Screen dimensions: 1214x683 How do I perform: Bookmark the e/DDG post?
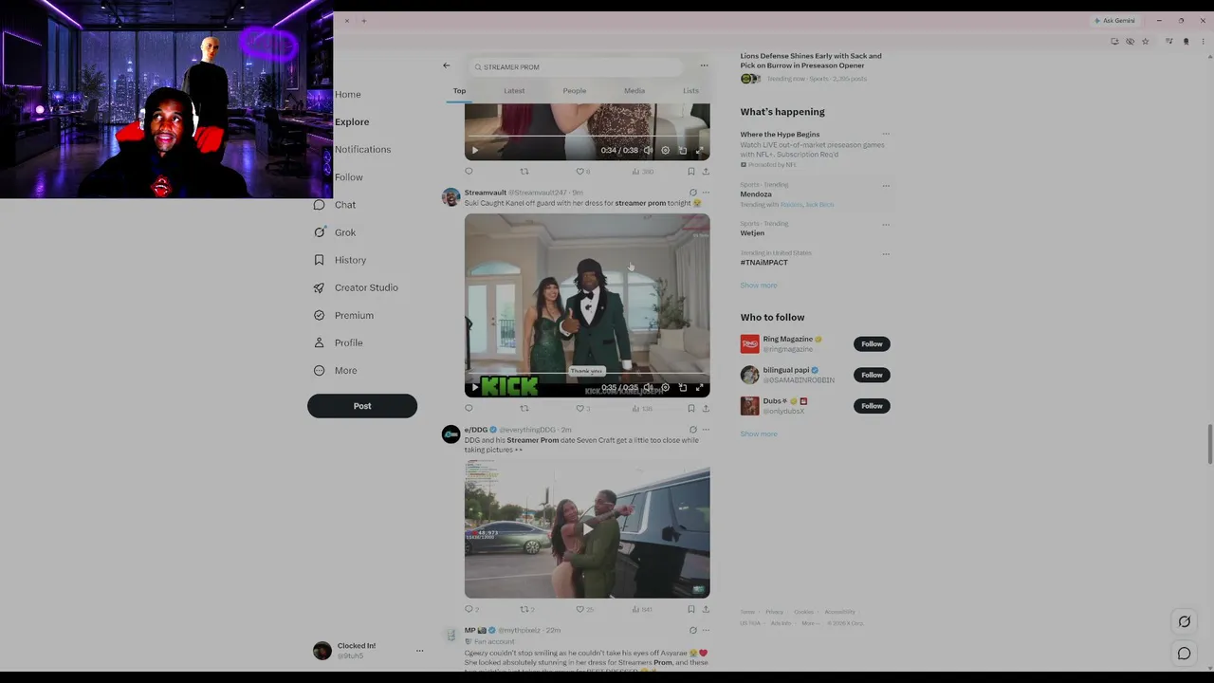coord(690,609)
